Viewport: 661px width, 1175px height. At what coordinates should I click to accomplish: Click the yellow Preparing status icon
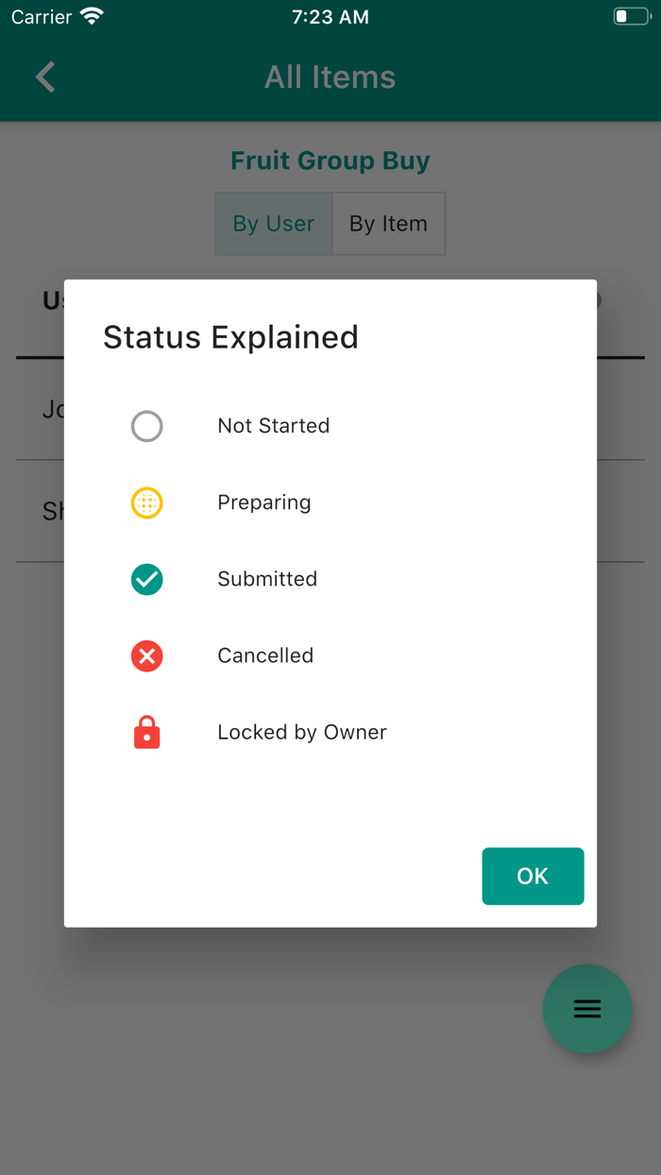pos(147,503)
